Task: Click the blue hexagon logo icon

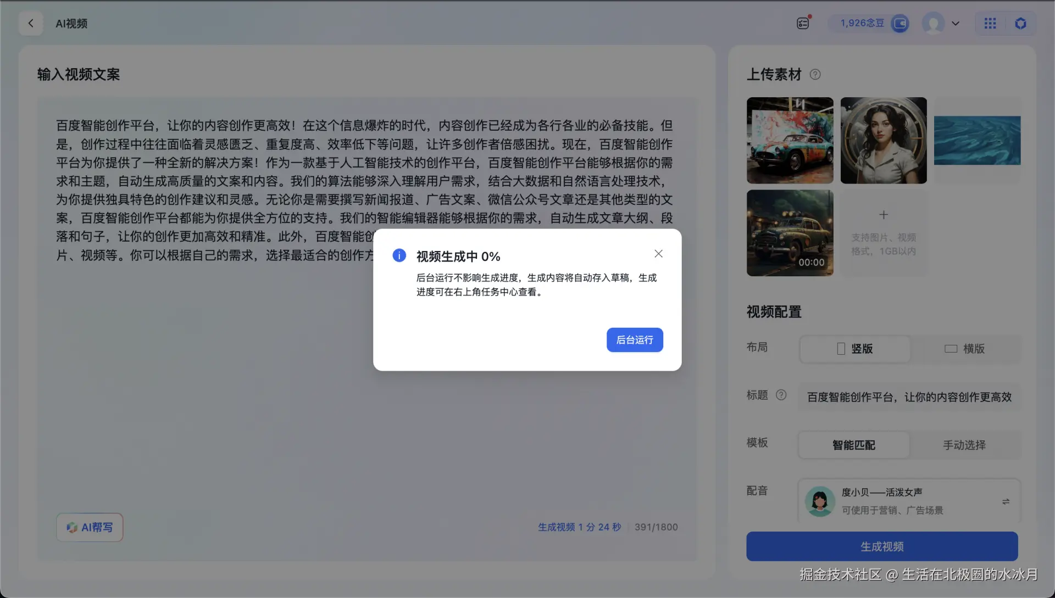Action: [1020, 24]
